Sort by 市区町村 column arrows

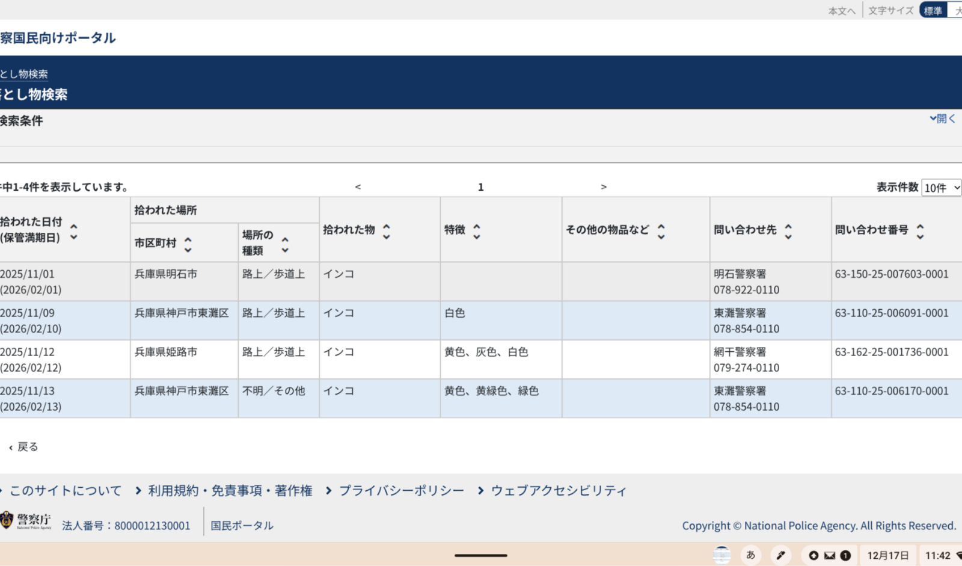point(188,244)
